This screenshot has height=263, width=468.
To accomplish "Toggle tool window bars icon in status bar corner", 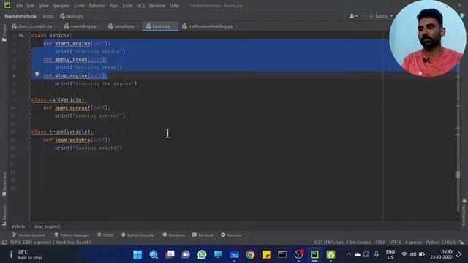I will (x=4, y=243).
